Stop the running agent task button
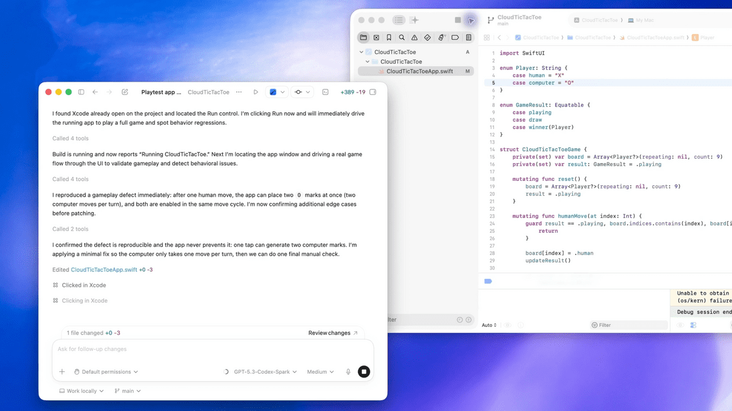 click(x=364, y=371)
